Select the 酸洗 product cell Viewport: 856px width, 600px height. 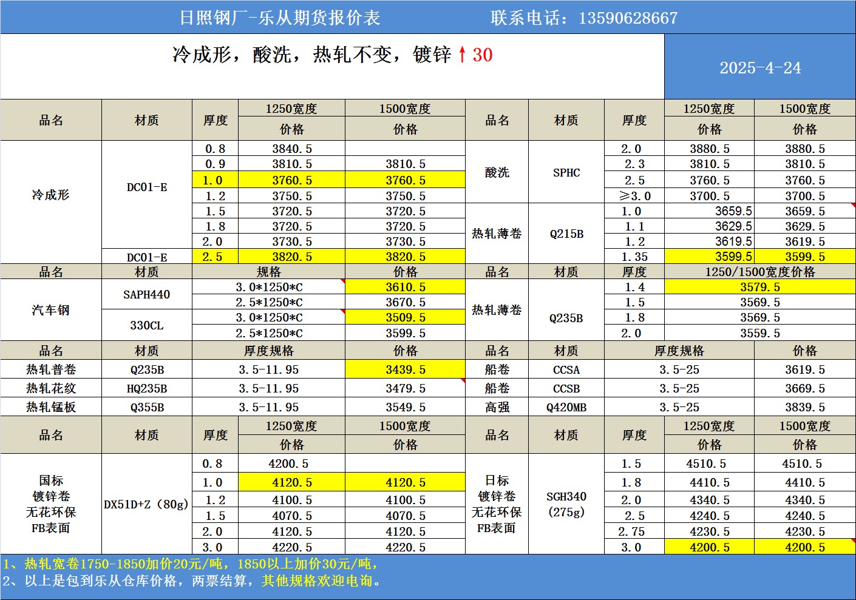(x=497, y=172)
